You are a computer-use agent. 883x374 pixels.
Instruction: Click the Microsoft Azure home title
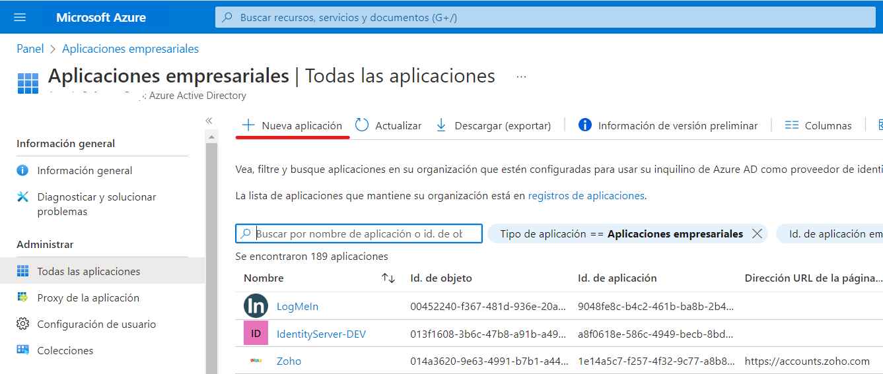click(x=101, y=18)
